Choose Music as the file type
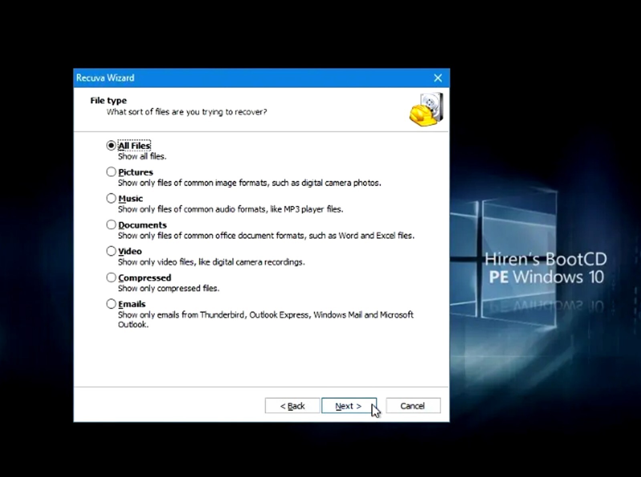This screenshot has width=641, height=477. click(x=111, y=198)
